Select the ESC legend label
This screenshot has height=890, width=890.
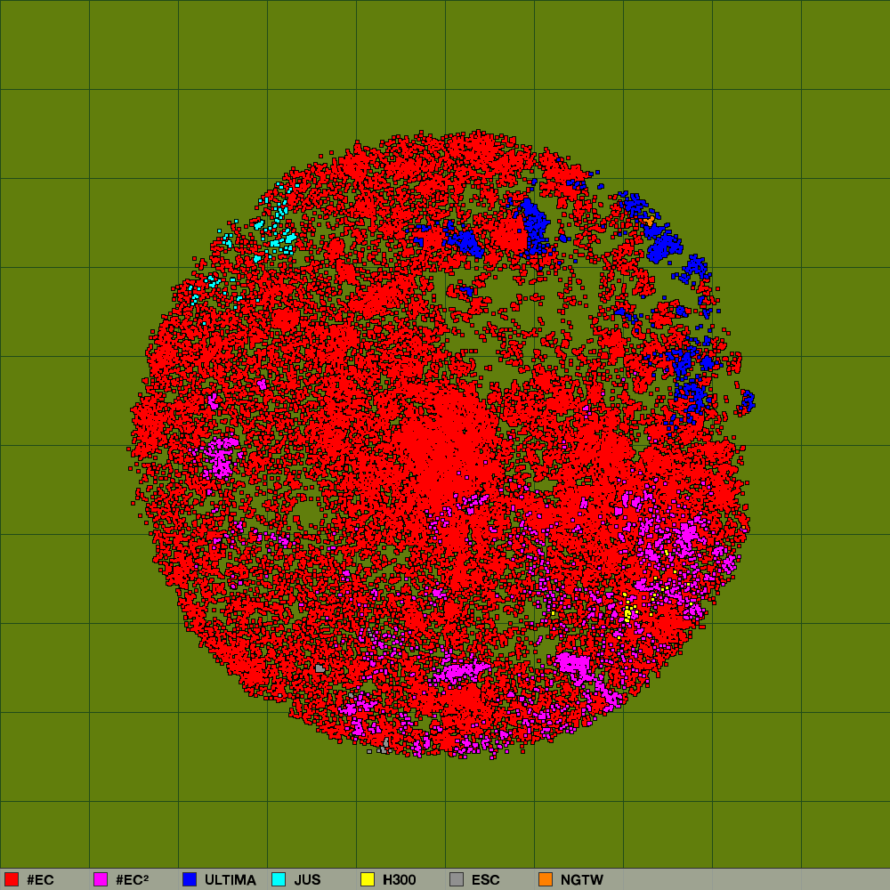(485, 880)
